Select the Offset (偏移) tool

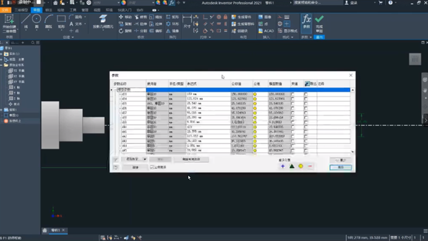(156, 31)
